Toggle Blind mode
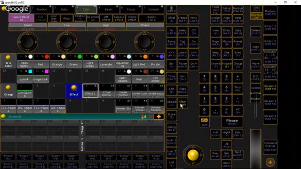Screen dimensions: 301x169 point(171,19)
